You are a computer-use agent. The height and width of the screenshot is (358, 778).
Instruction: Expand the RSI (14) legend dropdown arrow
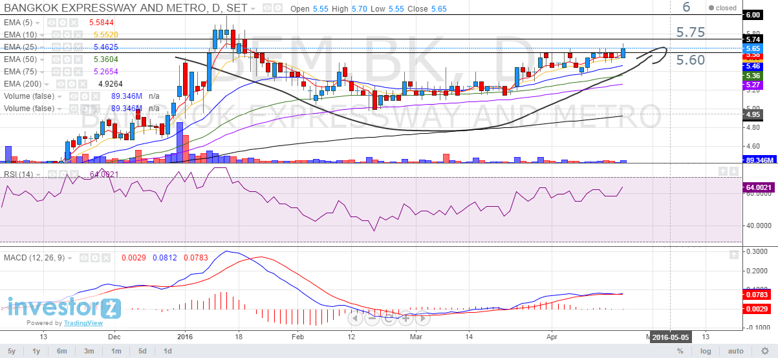[38, 175]
